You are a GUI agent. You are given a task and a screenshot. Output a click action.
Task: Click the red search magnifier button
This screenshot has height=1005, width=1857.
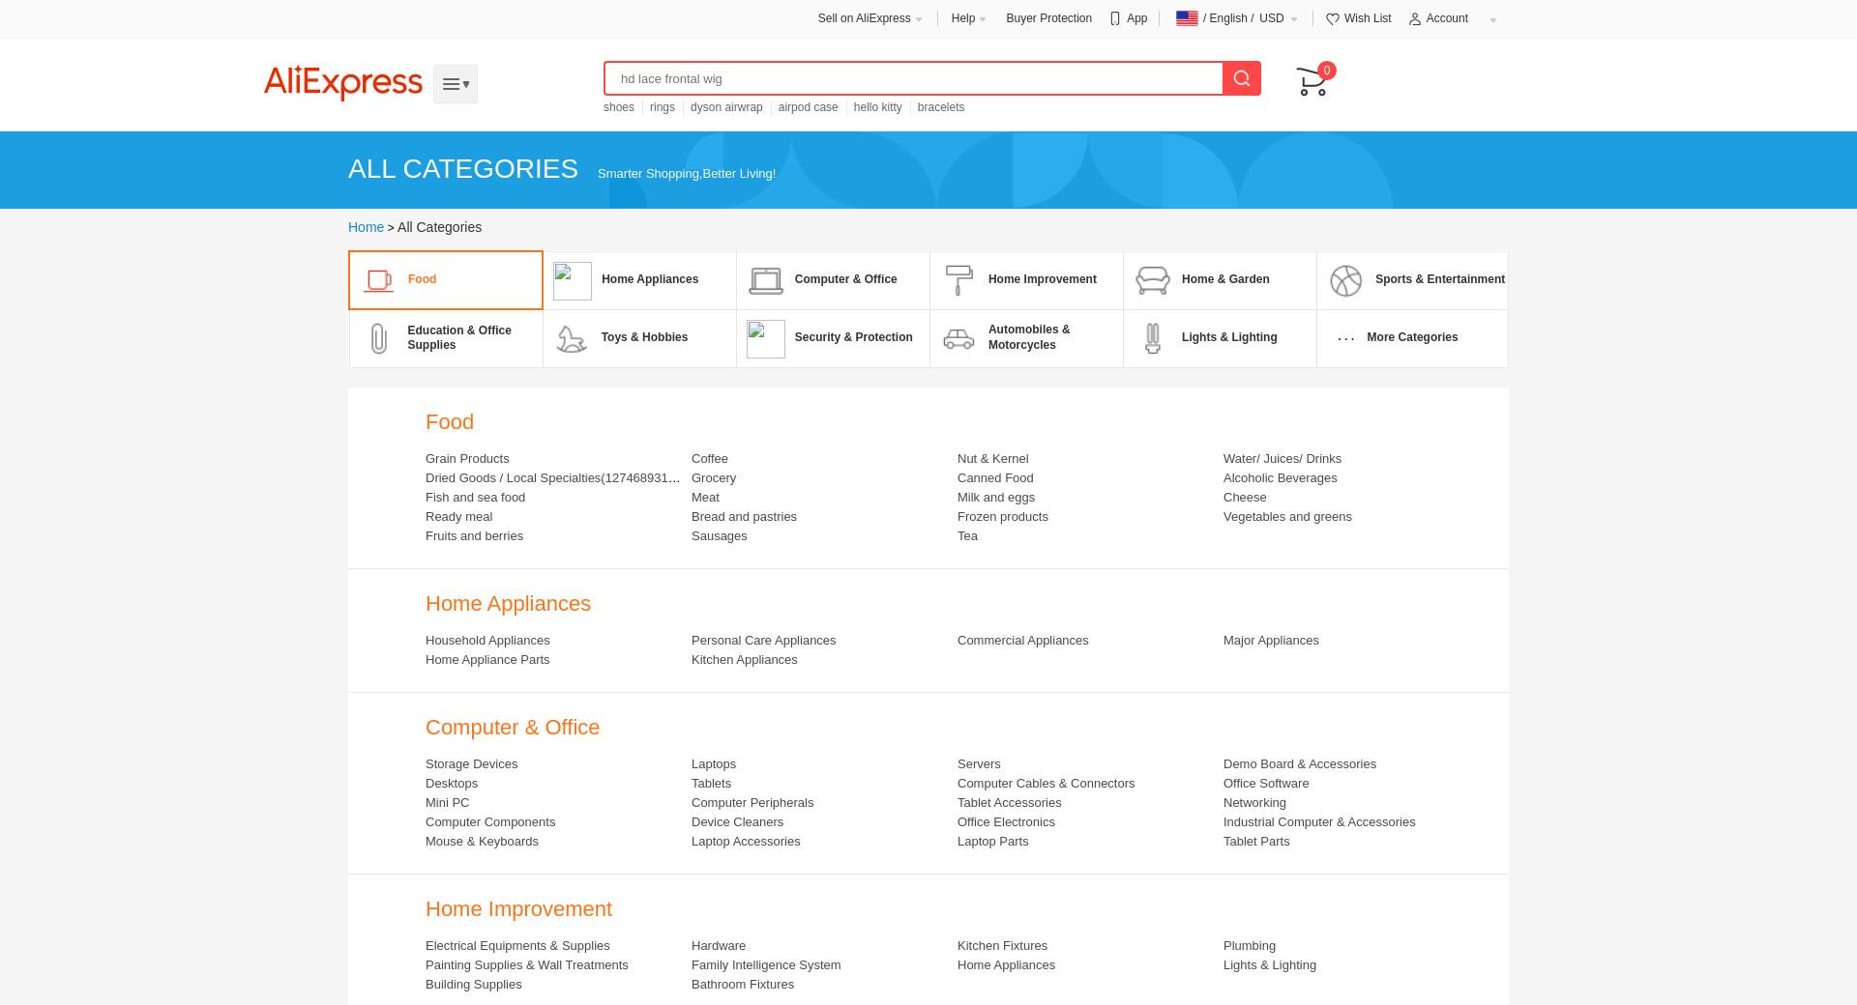[1242, 78]
